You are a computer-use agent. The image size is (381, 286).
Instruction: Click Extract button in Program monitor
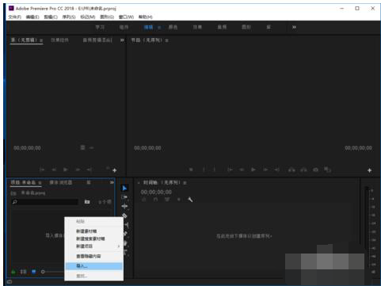303,170
